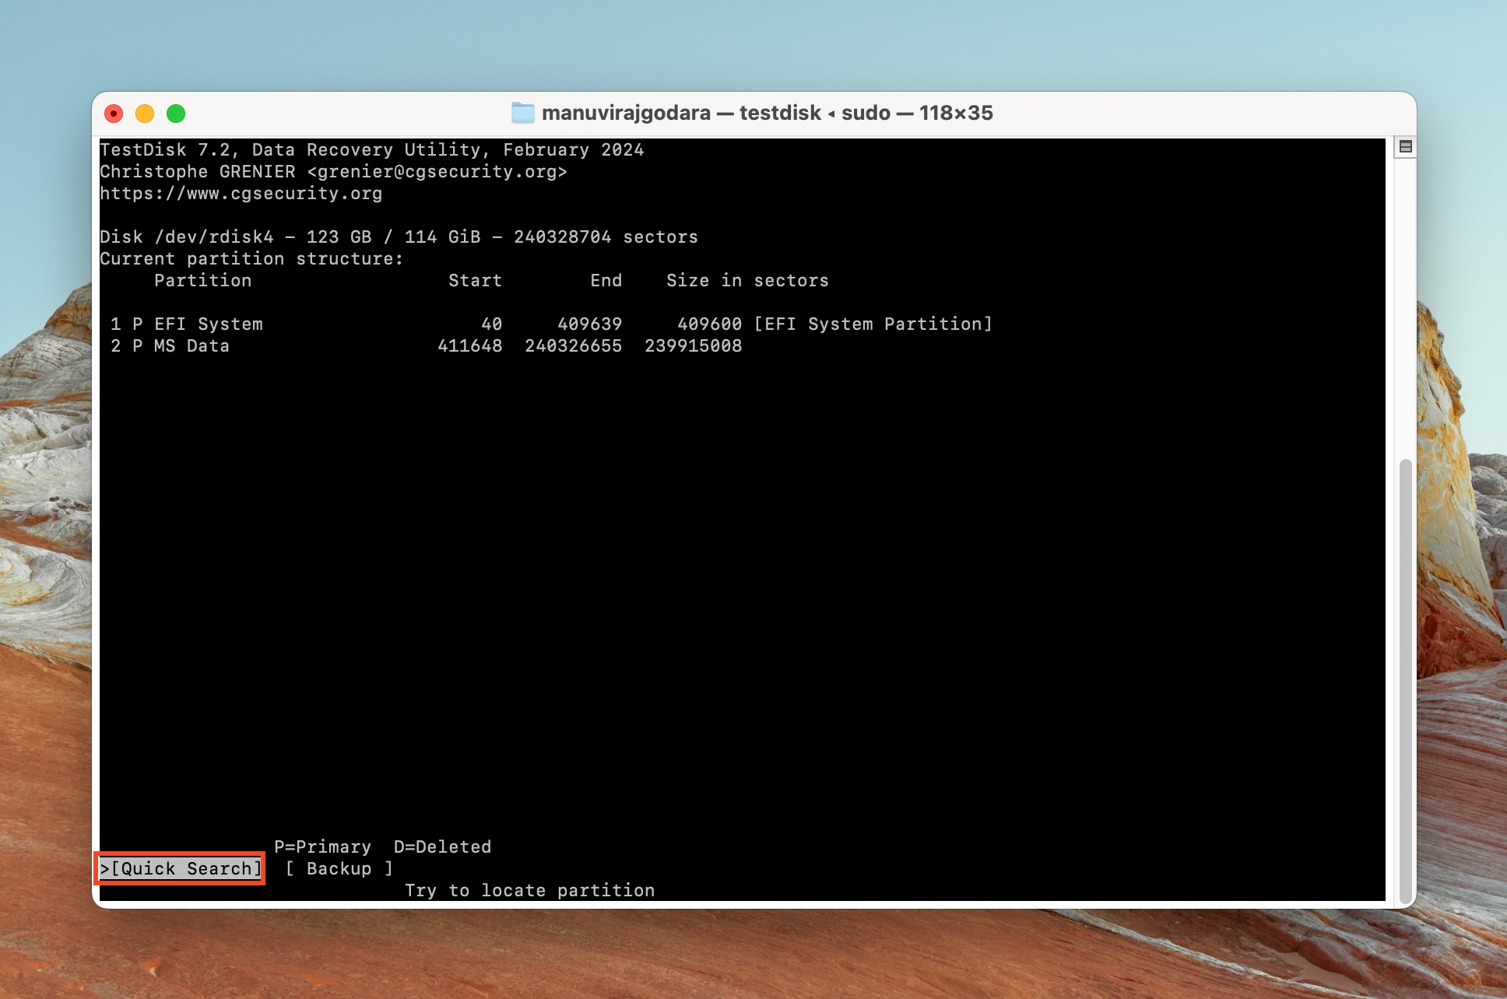Choose the Backup menu option
Viewport: 1507px width, 999px height.
(x=339, y=868)
